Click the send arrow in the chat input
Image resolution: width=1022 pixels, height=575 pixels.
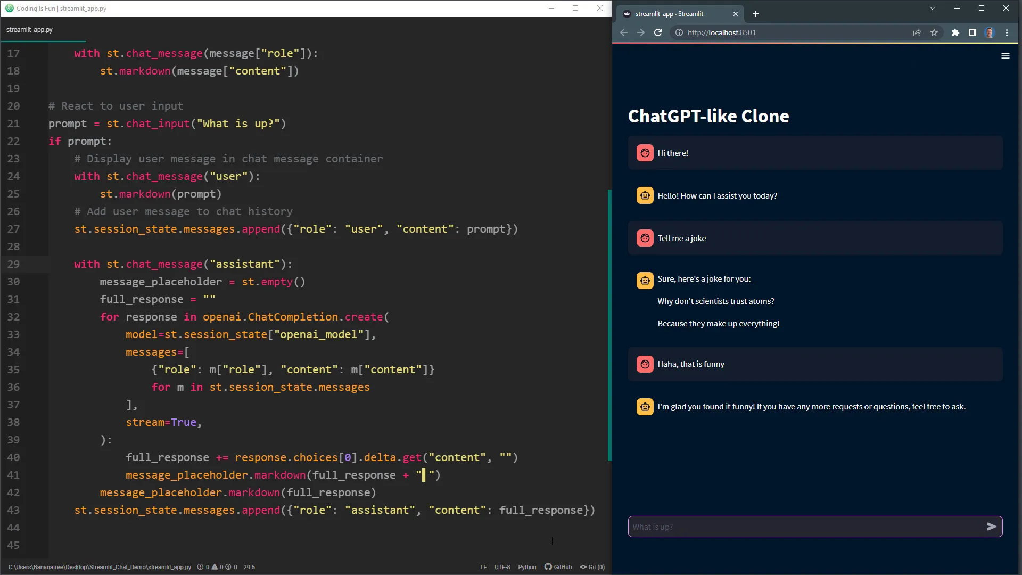pos(992,527)
